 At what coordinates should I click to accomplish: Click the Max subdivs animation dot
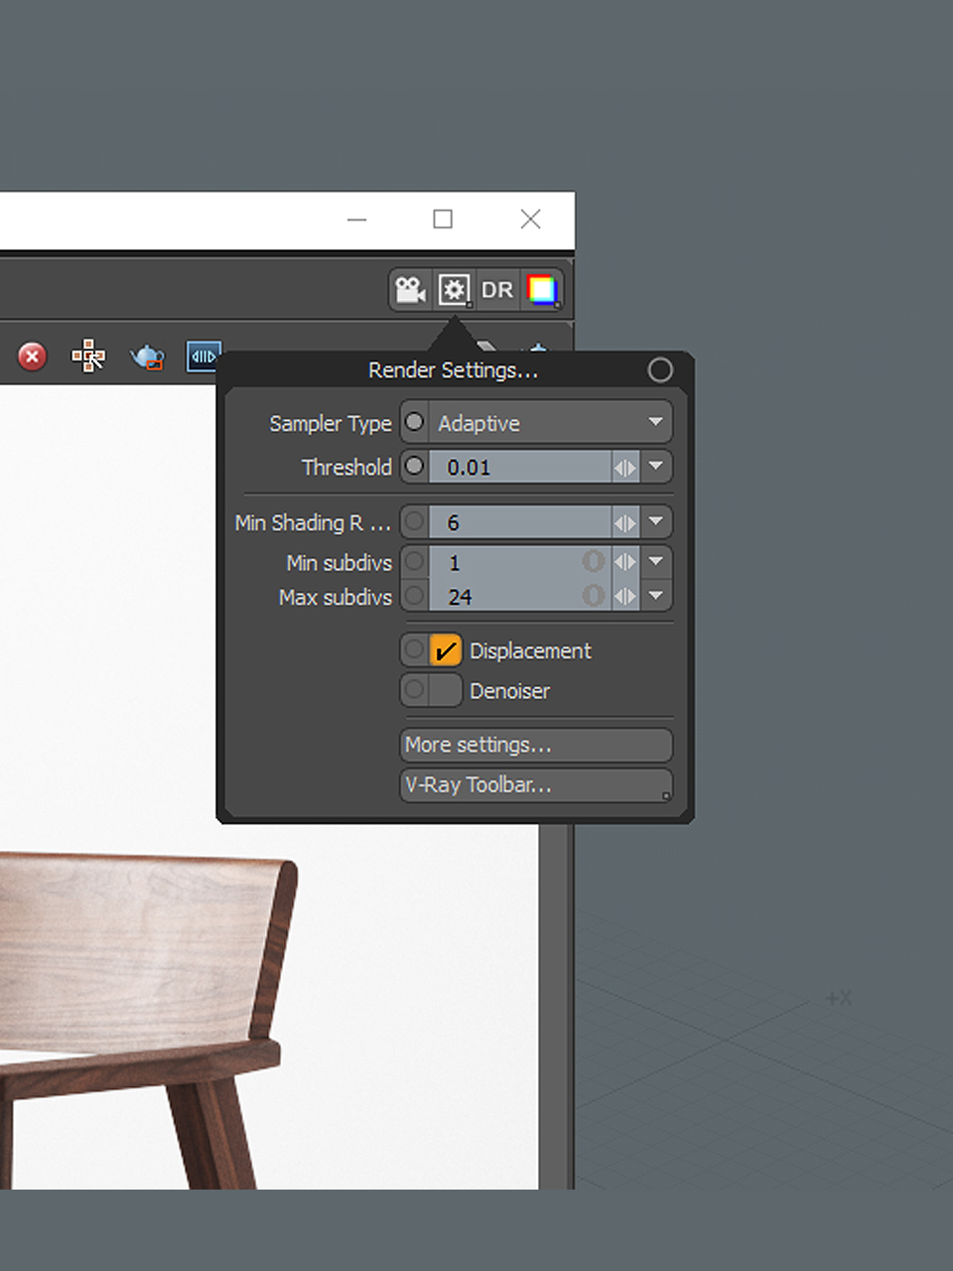[x=415, y=596]
